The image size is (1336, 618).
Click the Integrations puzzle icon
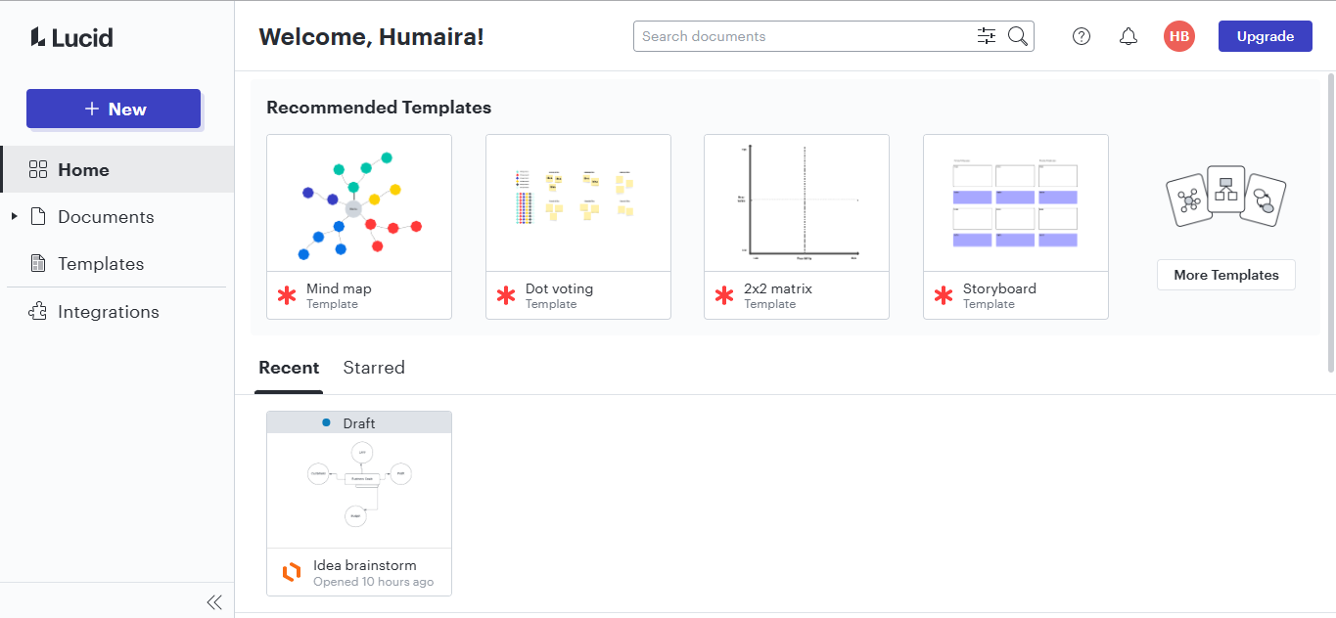click(39, 311)
